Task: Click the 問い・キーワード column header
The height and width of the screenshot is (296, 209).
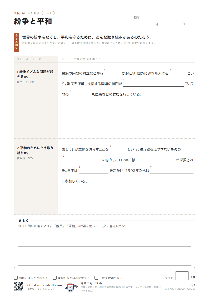Action: click(29, 59)
